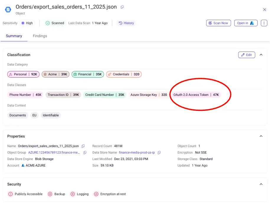Click the Encryption value Not SSE
This screenshot has height=204, width=270.
(x=201, y=153)
